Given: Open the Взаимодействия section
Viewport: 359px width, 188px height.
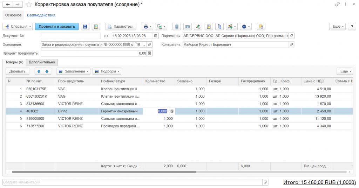Looking at the screenshot, I should (x=41, y=15).
